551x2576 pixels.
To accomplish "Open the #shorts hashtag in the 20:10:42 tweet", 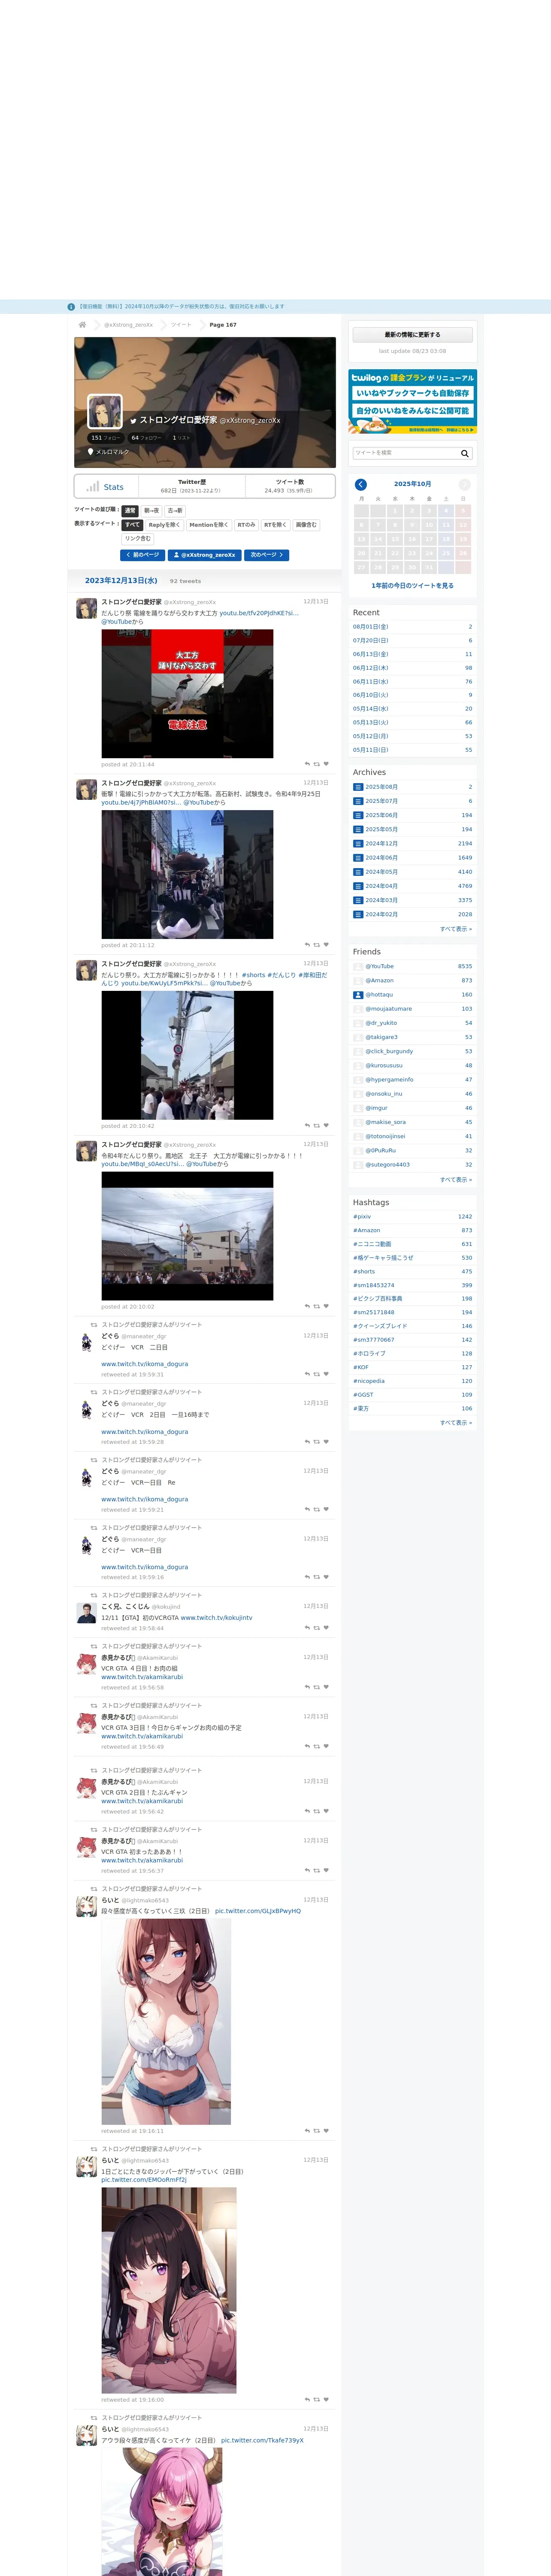I will 254,975.
